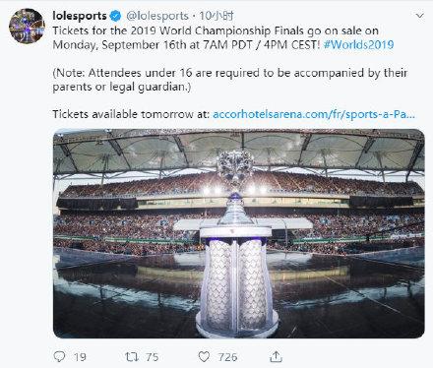Click the 75 retweets count

152,357
